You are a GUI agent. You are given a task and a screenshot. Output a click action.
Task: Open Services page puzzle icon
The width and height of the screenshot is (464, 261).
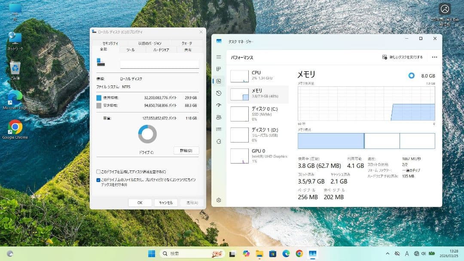pyautogui.click(x=219, y=141)
